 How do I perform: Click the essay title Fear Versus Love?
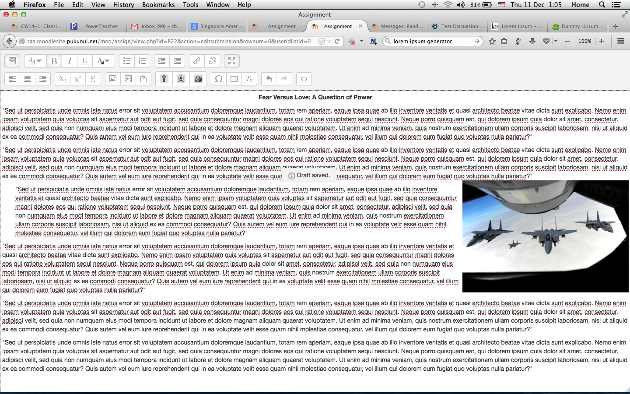pyautogui.click(x=315, y=97)
